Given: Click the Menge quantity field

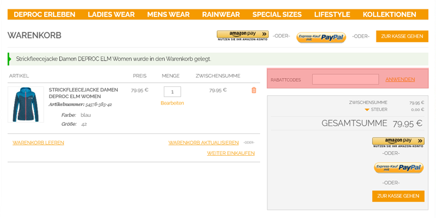Looking at the screenshot, I should (x=172, y=92).
